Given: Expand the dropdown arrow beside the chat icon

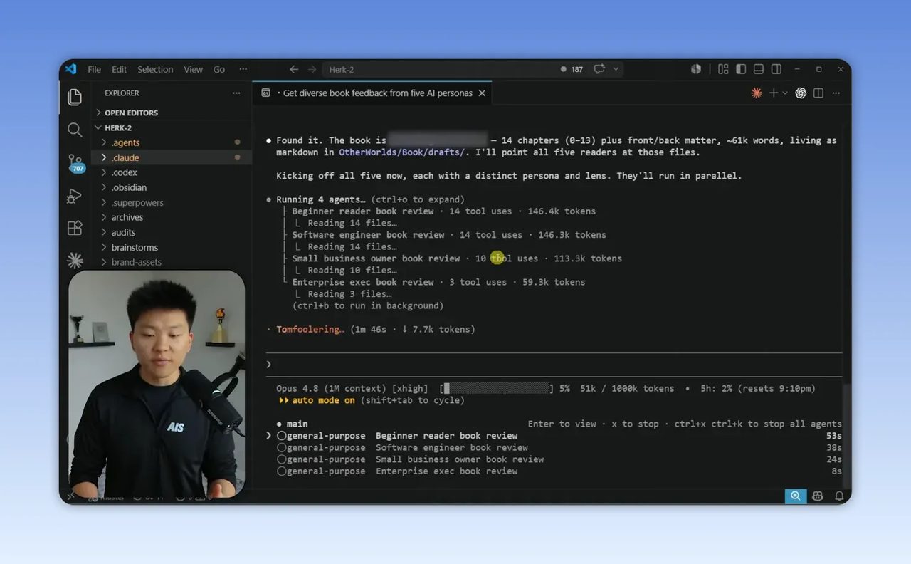Looking at the screenshot, I should pos(616,69).
